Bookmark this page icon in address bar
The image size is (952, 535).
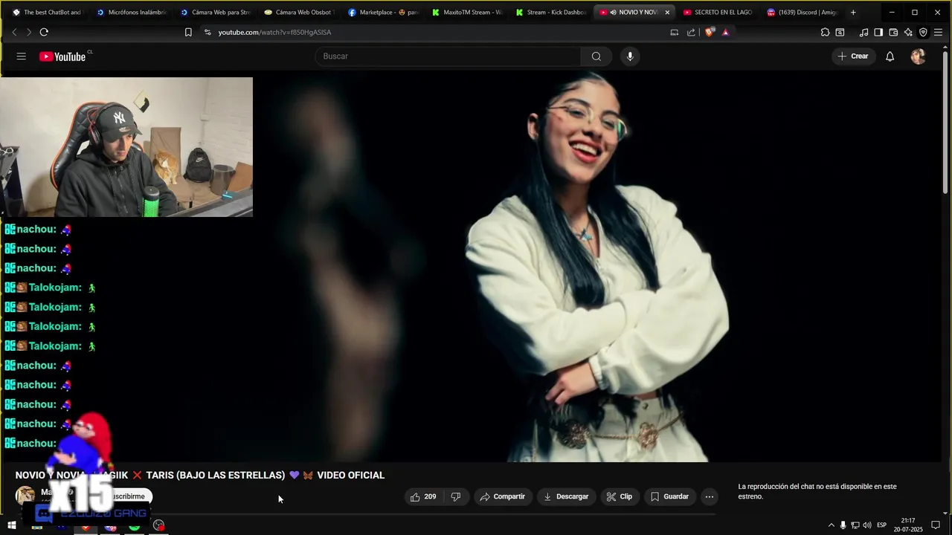pos(188,32)
